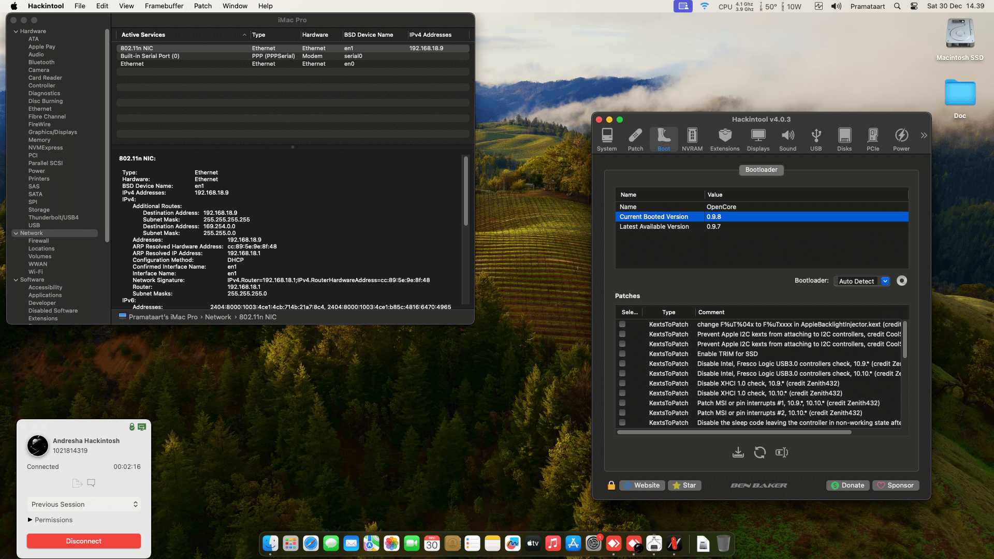The width and height of the screenshot is (994, 559).
Task: Check the AppleBacklightInjector patch checkbox
Action: coord(622,325)
